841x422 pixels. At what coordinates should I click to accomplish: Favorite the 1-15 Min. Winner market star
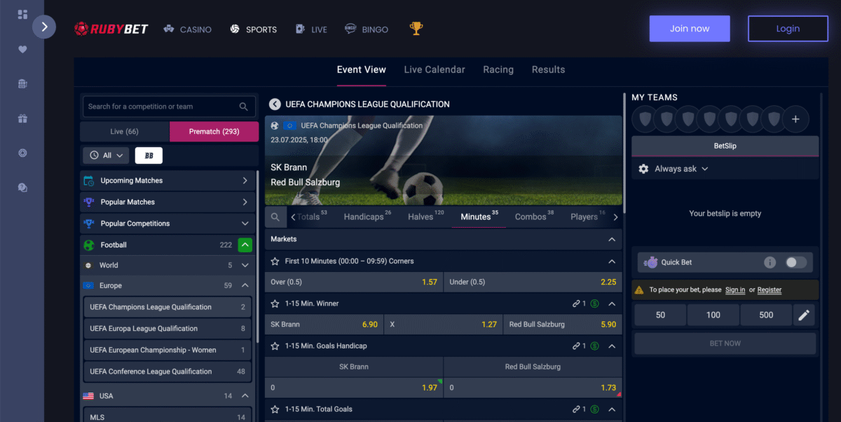click(275, 304)
